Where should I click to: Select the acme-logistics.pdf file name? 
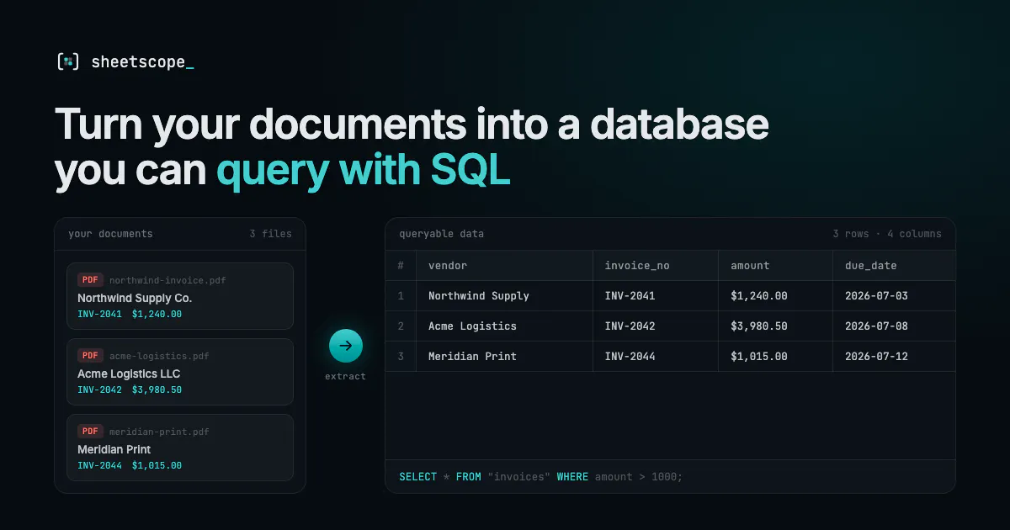(159, 357)
